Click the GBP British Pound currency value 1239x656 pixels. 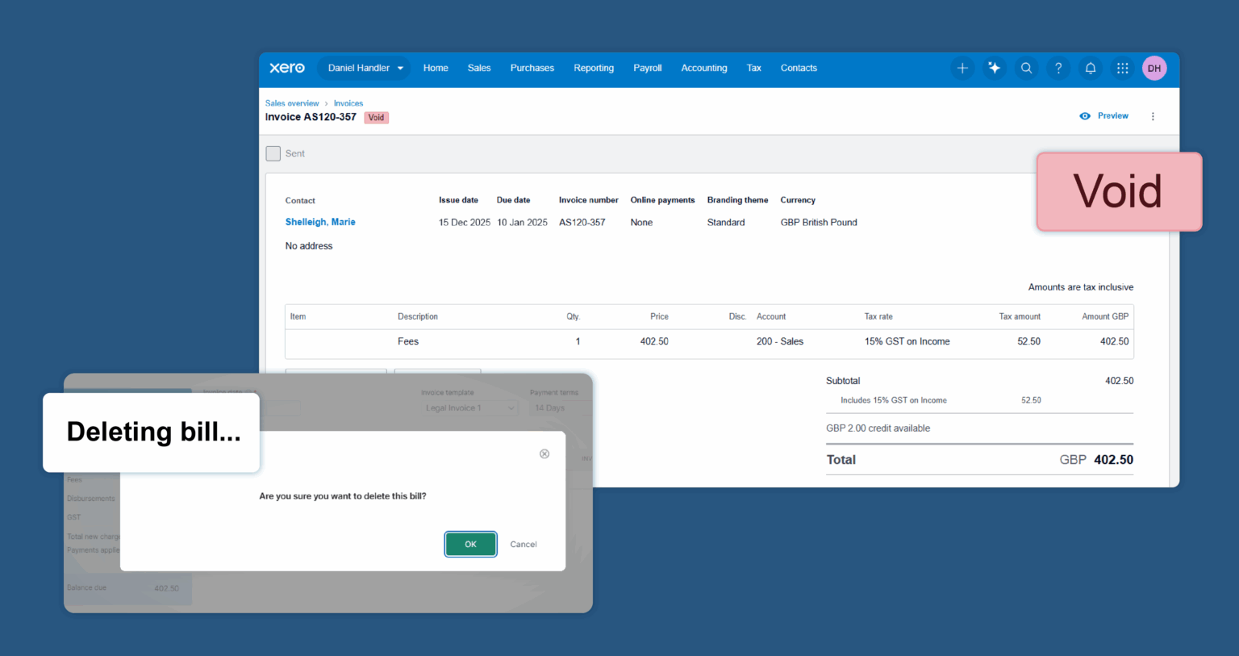(819, 223)
